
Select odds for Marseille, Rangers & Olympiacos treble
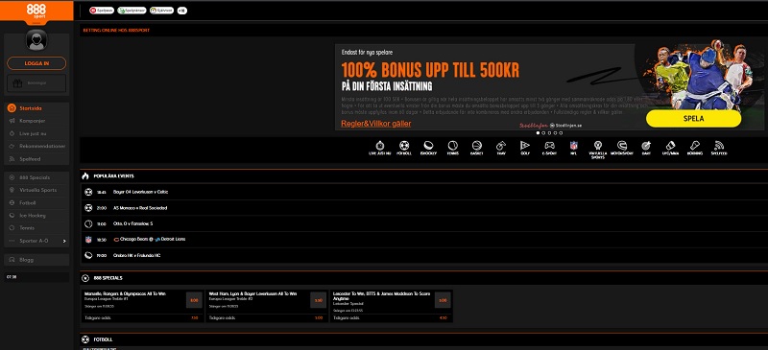pos(194,300)
